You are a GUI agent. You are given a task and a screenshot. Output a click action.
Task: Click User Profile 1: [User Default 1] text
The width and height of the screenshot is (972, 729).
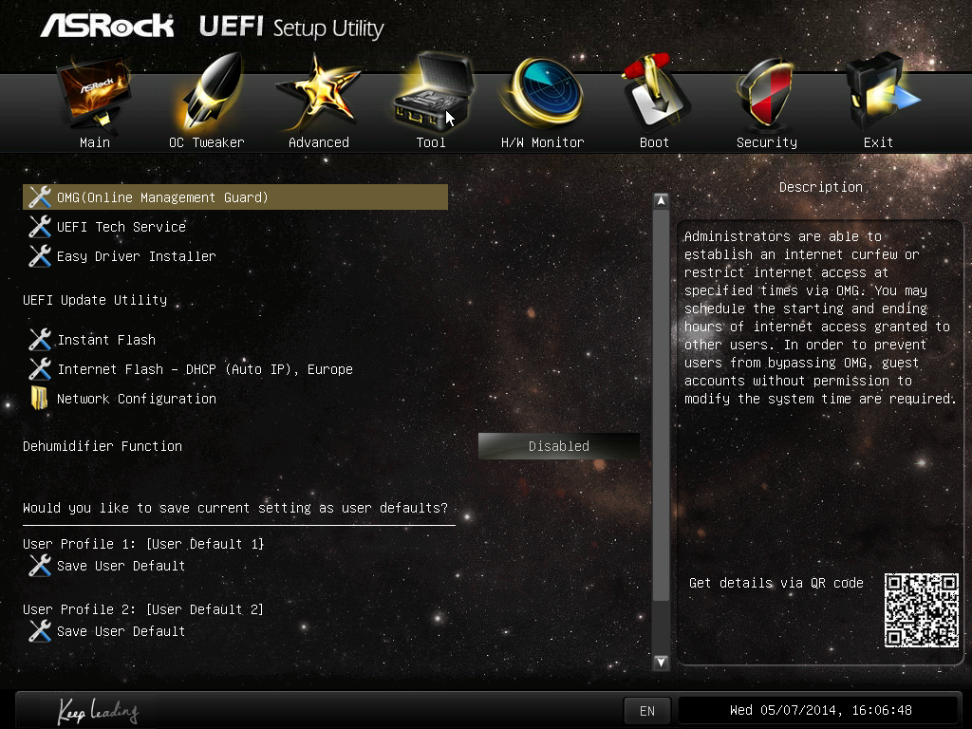click(143, 544)
